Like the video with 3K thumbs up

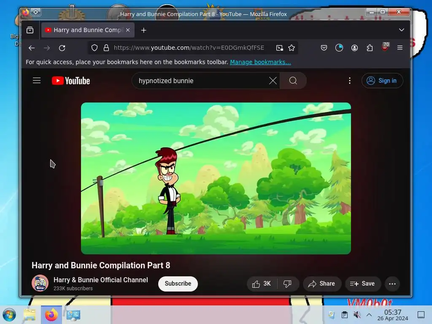point(262,284)
